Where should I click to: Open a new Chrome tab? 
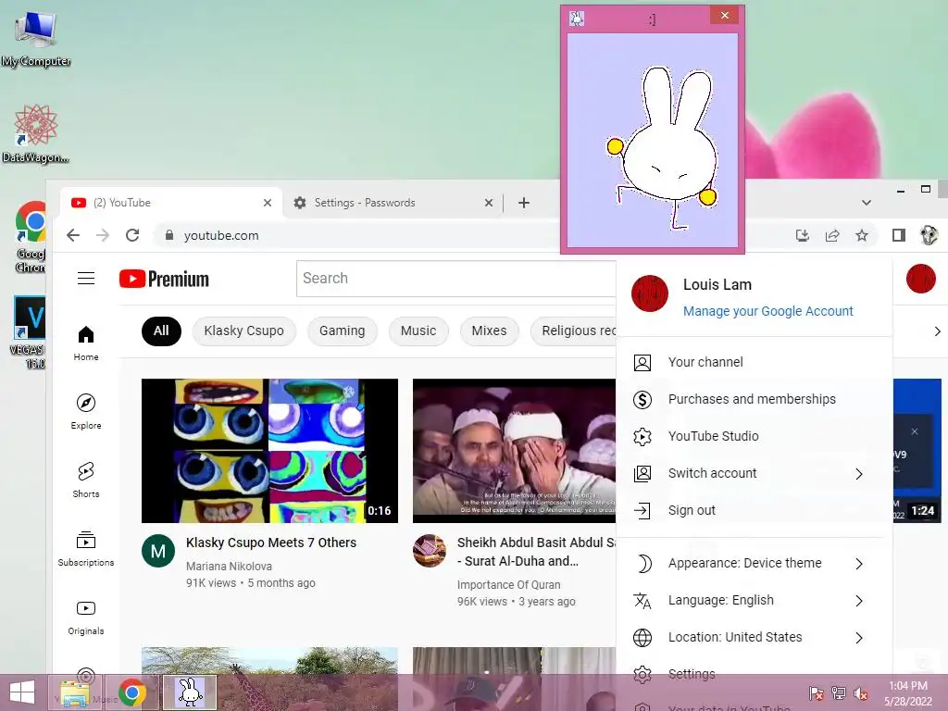524,203
